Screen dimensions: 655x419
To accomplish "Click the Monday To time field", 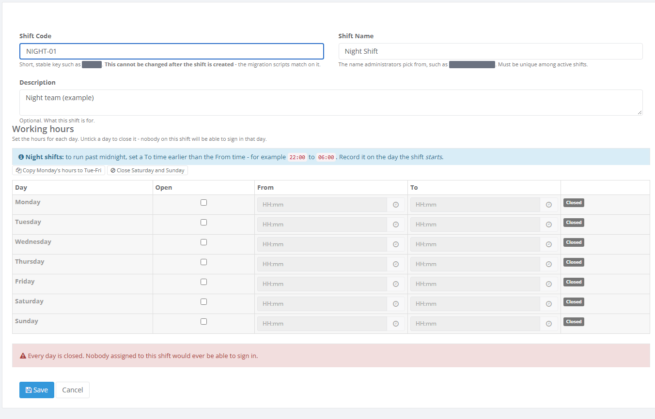I will point(475,205).
